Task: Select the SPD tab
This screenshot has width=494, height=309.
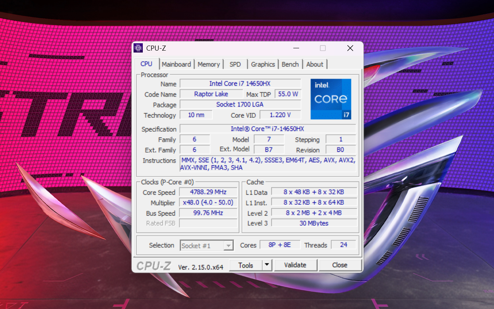Action: pos(235,65)
